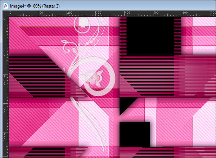Image resolution: width=216 pixels, height=158 pixels.
Task: Click the PaintShop Pro document icon
Action: (6, 6)
